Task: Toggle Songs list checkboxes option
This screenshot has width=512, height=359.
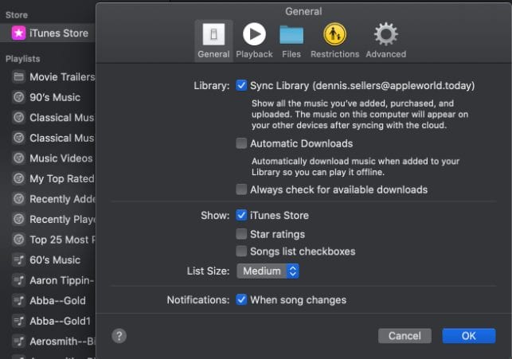Action: coord(241,252)
